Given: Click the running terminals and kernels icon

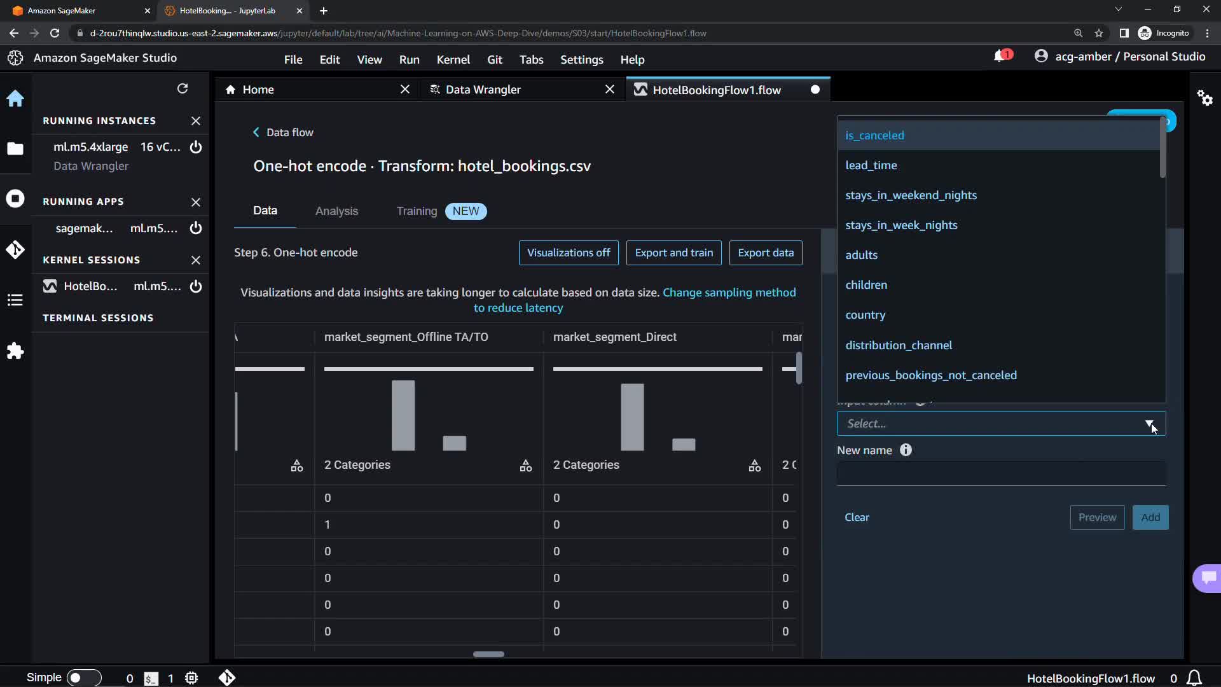Looking at the screenshot, I should pos(15,199).
